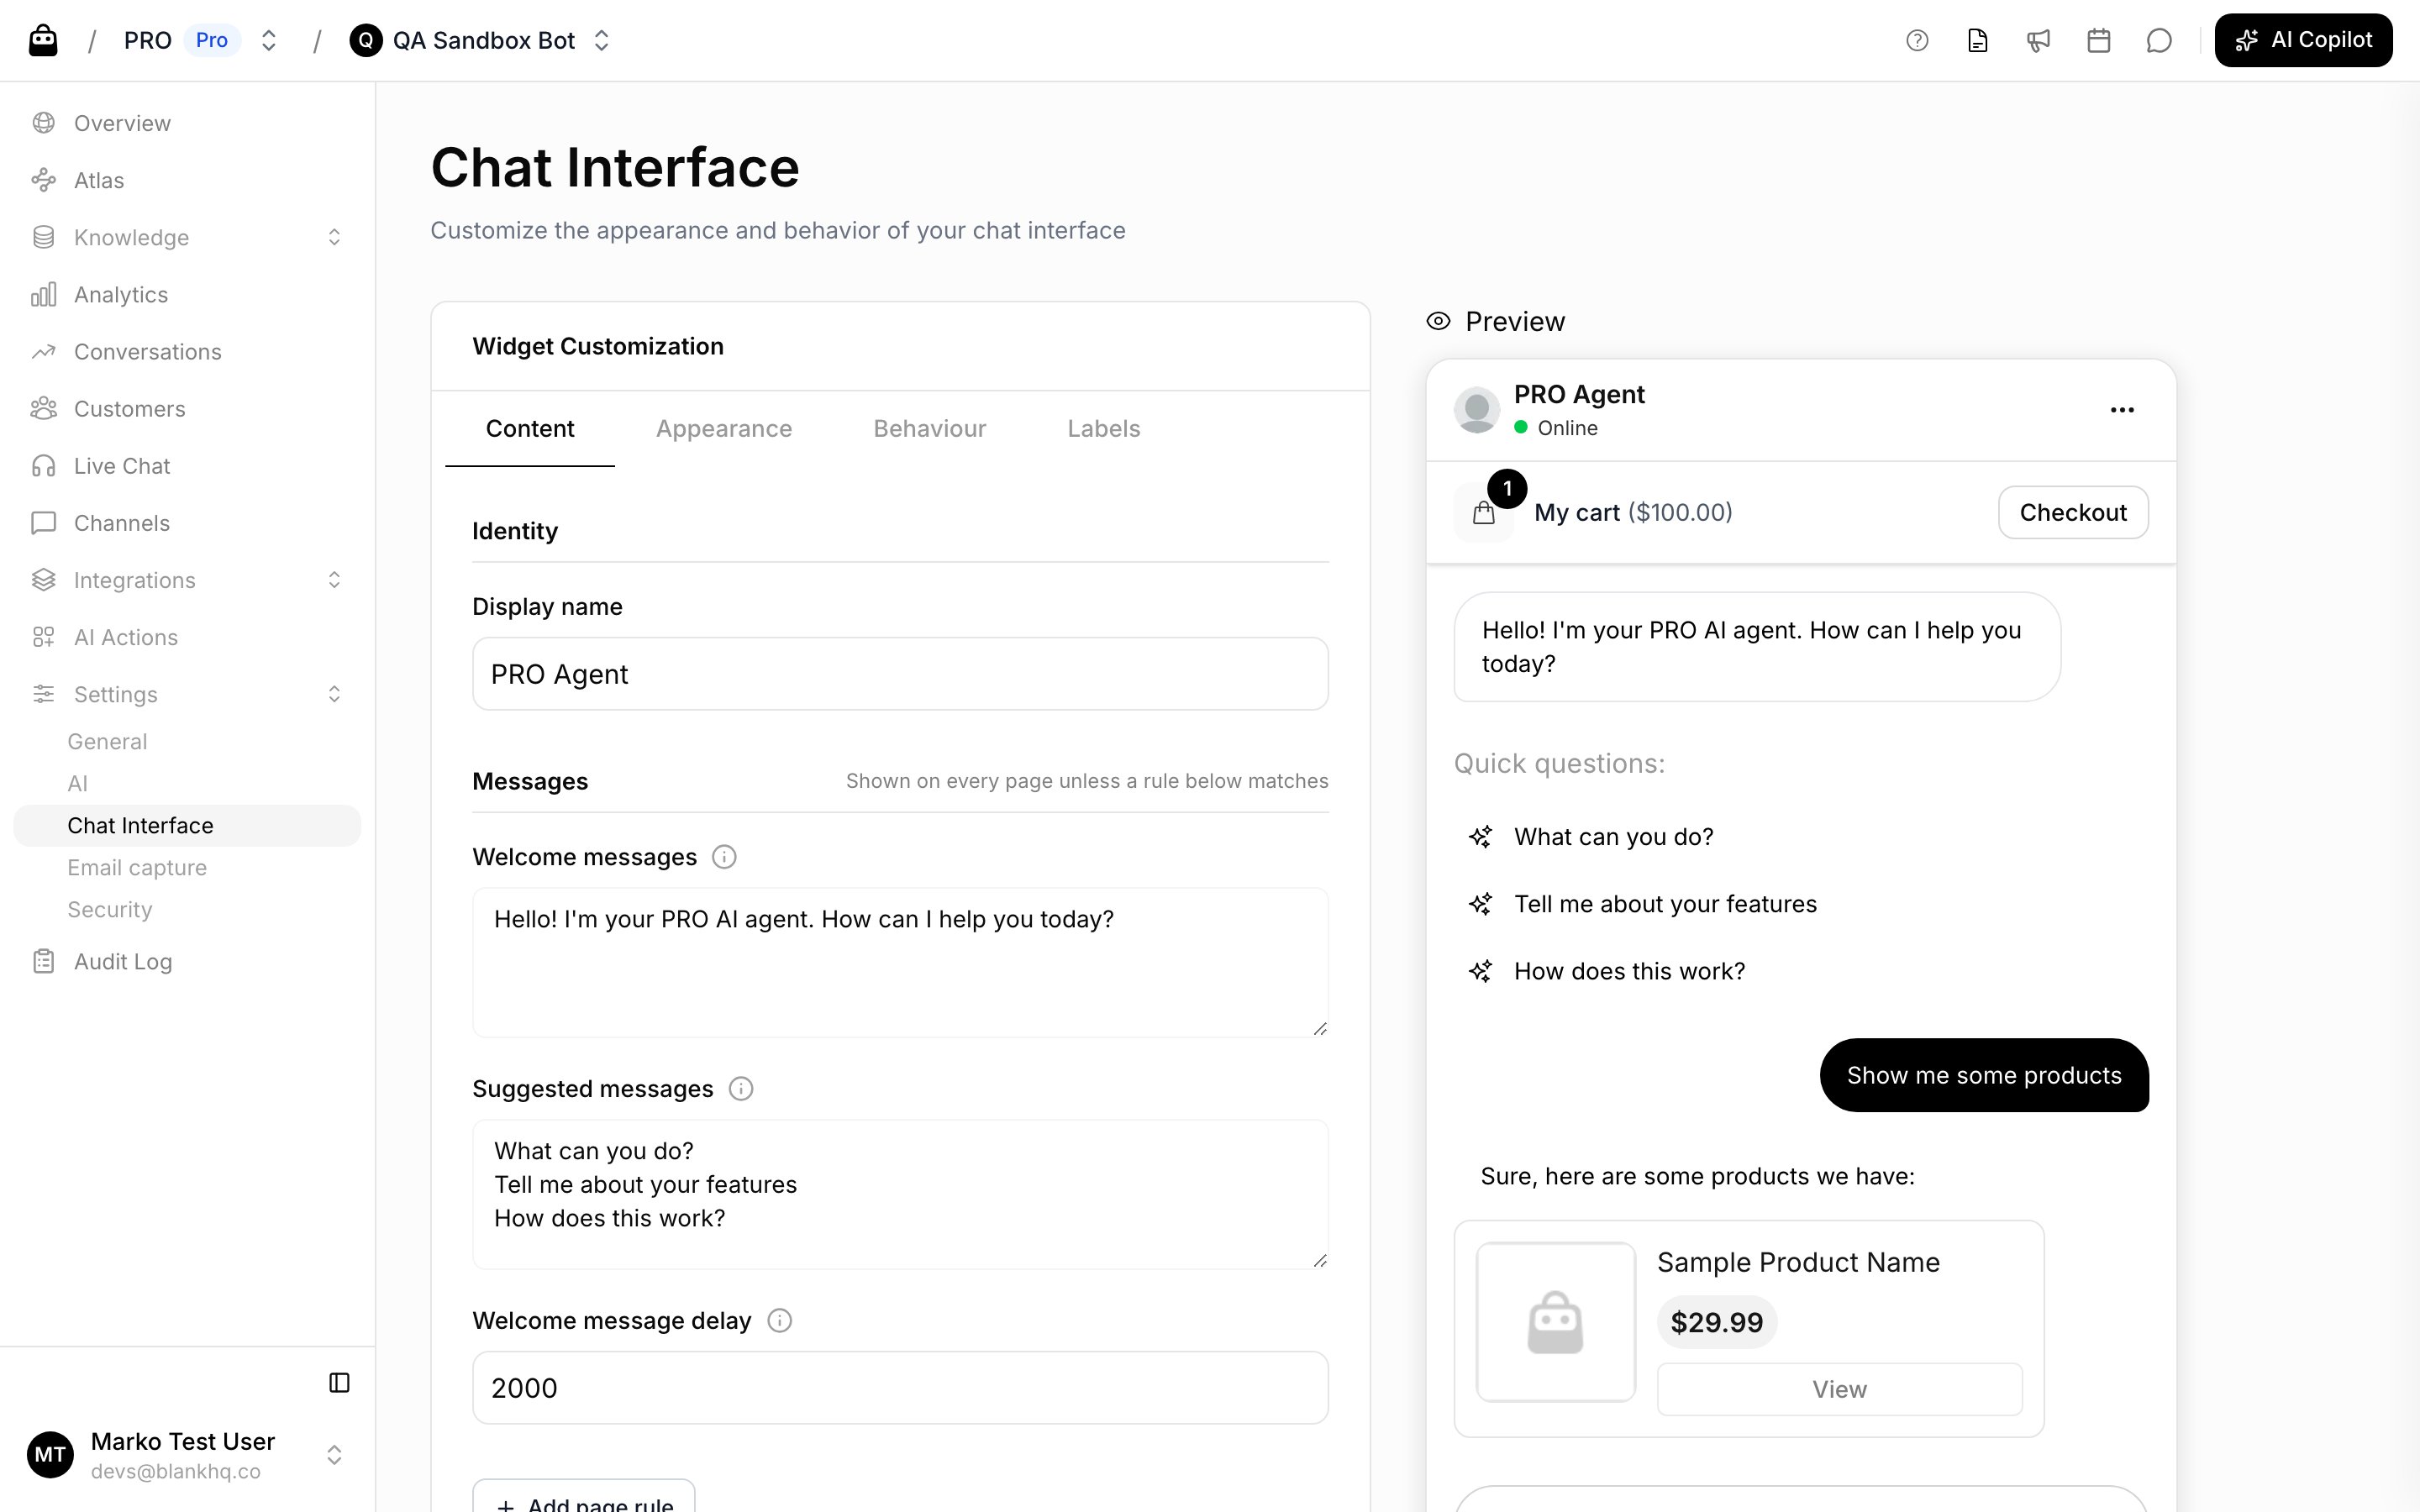The width and height of the screenshot is (2420, 1512).
Task: Open the documentation page icon
Action: 1977,40
